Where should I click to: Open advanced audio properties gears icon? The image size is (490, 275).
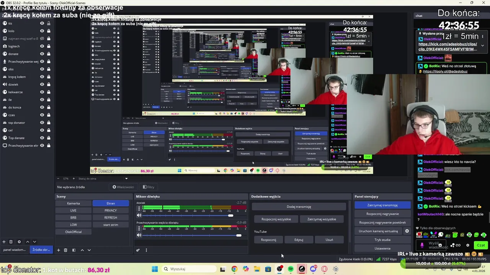[138, 250]
